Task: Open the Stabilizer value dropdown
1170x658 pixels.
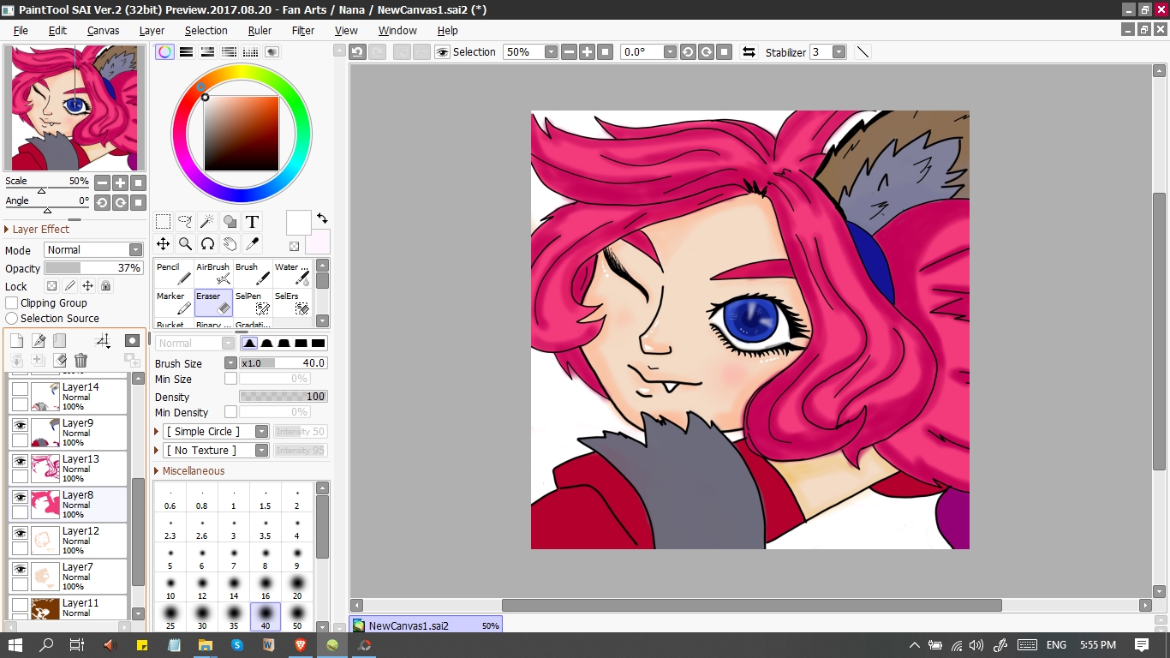Action: (839, 51)
